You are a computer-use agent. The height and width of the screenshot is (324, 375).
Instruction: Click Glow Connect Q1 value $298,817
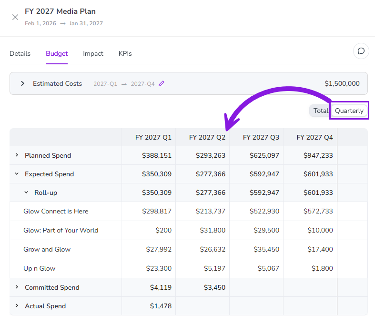[x=157, y=212]
